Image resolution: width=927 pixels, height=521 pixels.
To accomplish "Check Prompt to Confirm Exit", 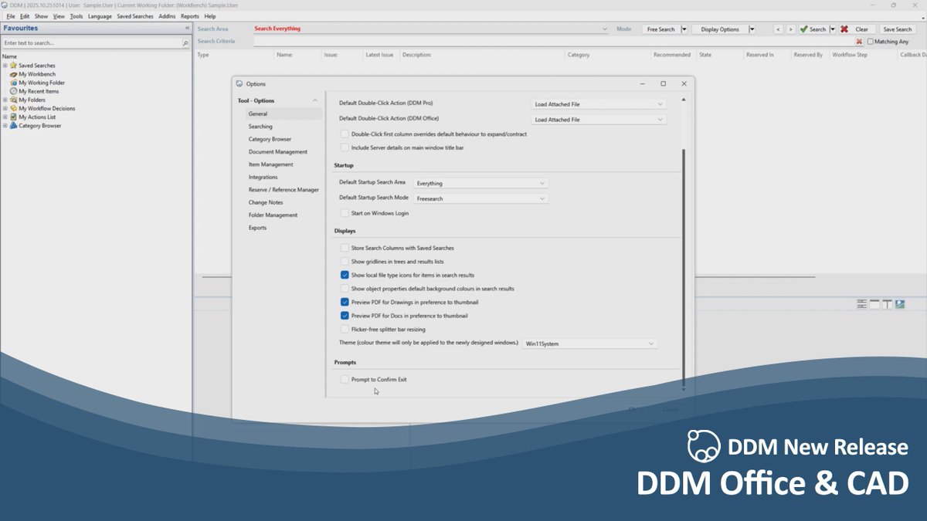I will point(345,379).
